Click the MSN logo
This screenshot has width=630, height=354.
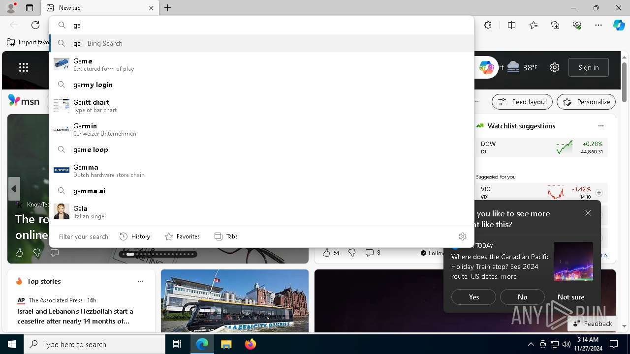(x=24, y=101)
